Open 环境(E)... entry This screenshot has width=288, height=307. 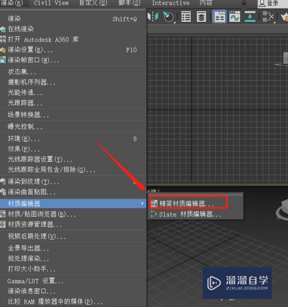(73, 139)
